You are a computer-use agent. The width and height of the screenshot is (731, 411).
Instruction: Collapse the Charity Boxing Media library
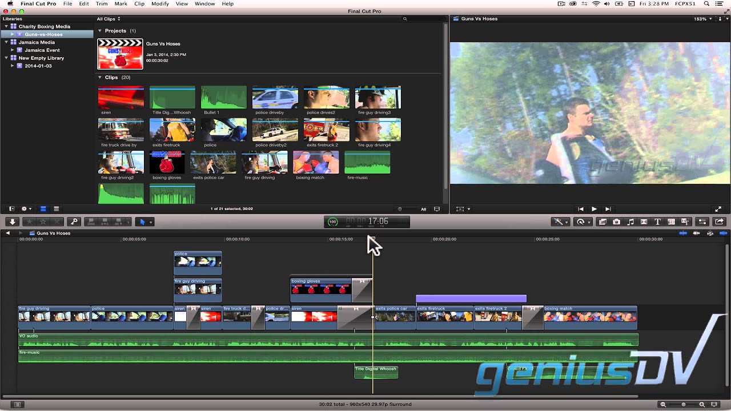point(6,26)
